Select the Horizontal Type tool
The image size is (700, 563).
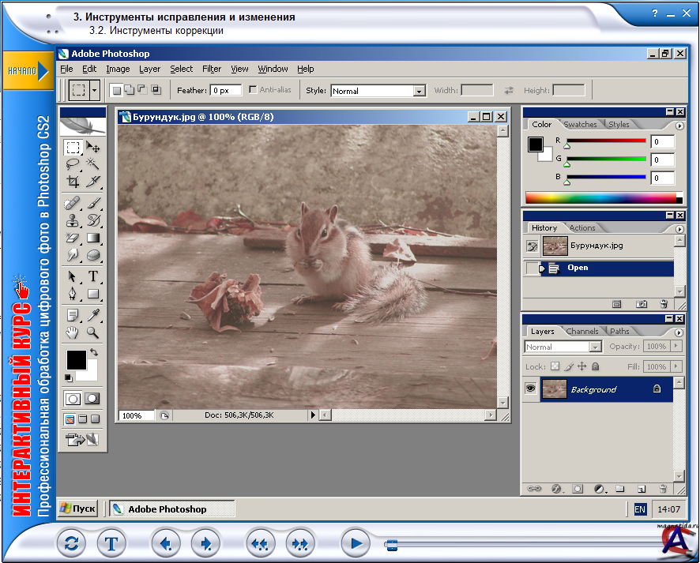point(93,276)
